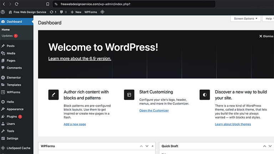This screenshot has height=154, width=274.
Task: Select Dashboard in the sidebar
Action: [17, 22]
